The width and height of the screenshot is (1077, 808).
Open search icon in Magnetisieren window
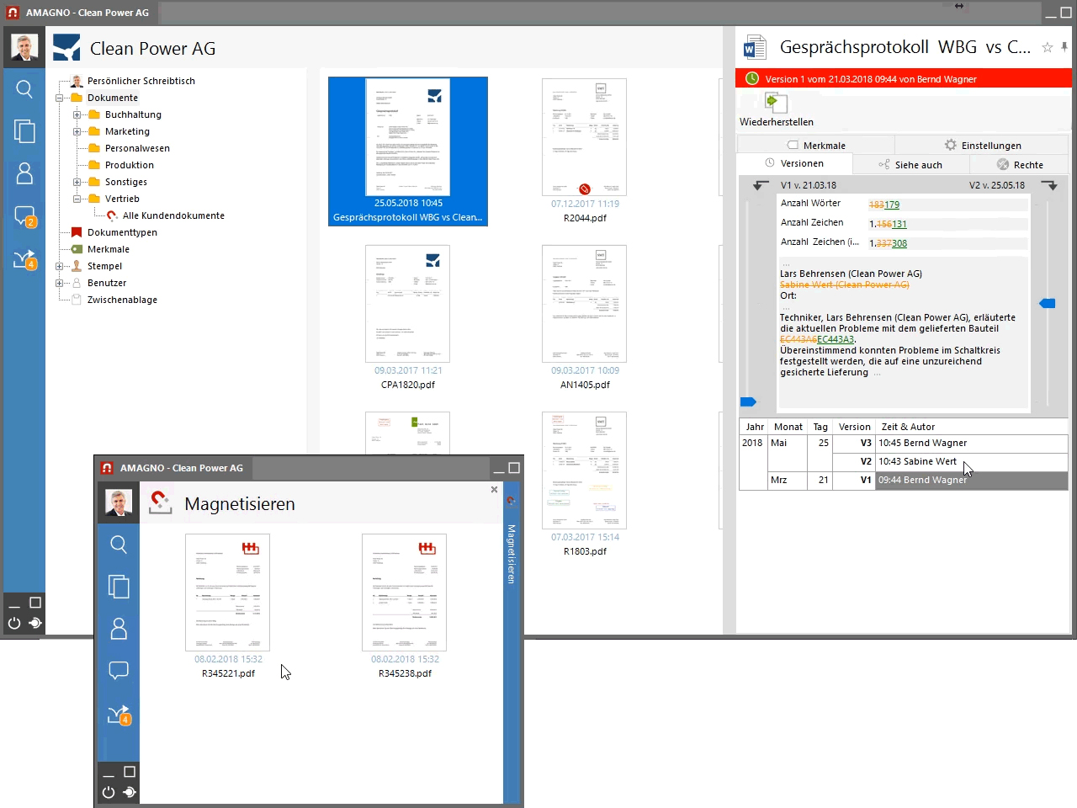pyautogui.click(x=119, y=545)
